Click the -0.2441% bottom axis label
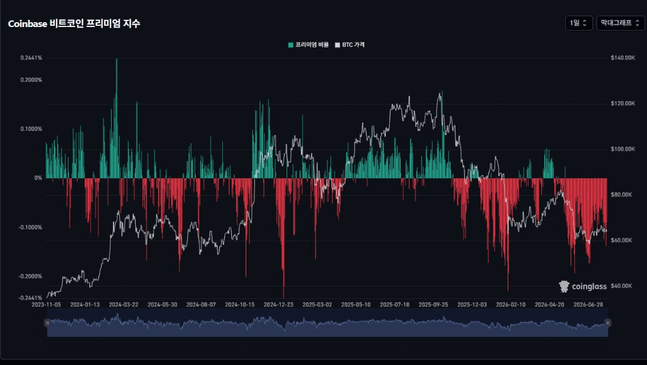 click(x=30, y=297)
